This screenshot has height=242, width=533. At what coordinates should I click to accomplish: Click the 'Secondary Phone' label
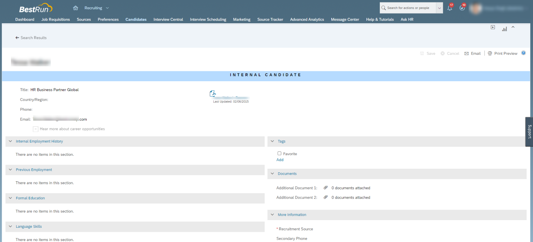(292, 239)
